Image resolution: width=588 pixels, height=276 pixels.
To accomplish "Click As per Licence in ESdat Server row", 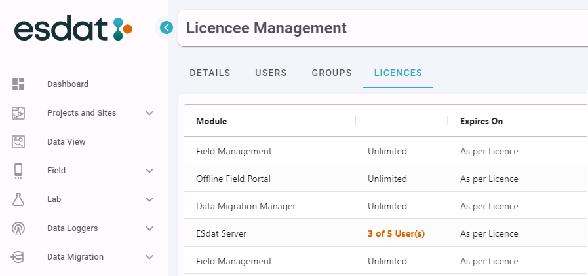I will 489,233.
